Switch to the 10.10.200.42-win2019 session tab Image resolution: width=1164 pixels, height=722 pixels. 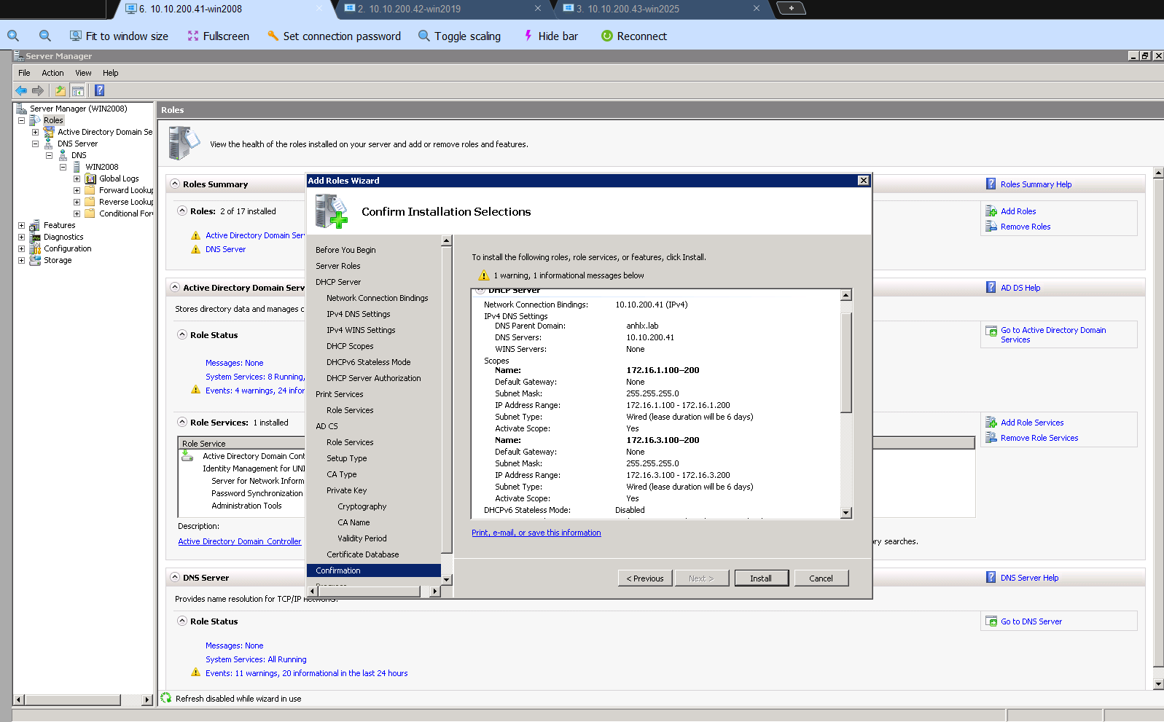443,9
